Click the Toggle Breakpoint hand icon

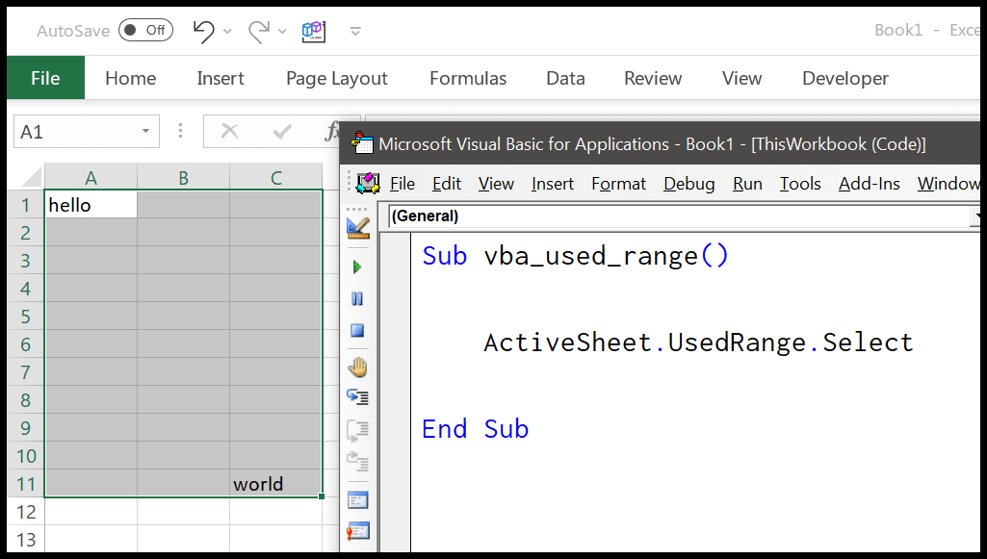pos(358,367)
